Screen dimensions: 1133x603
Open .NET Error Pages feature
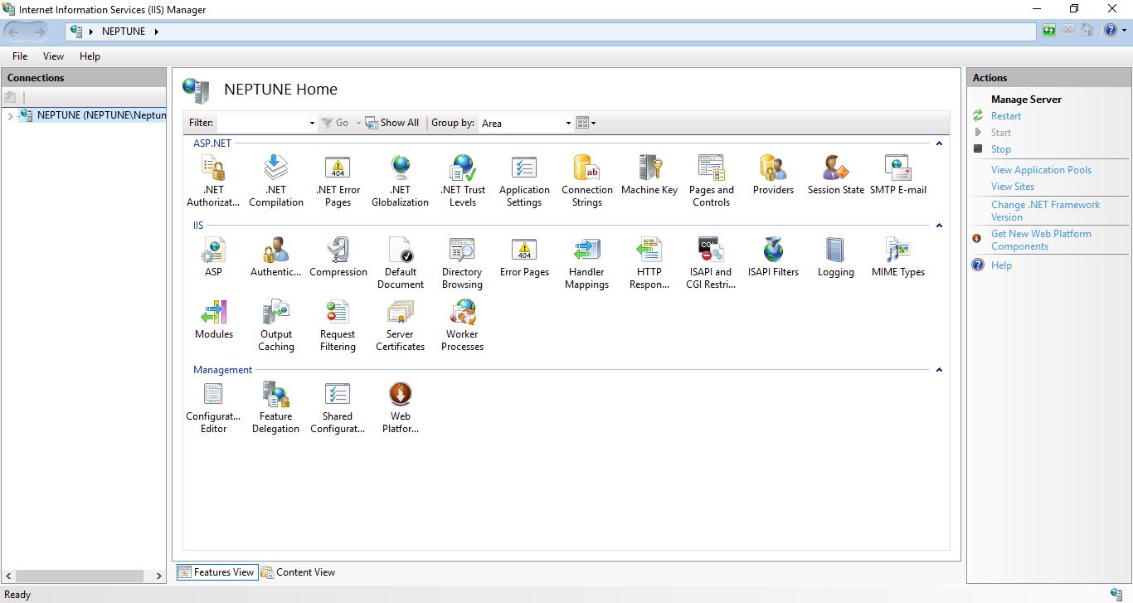pyautogui.click(x=338, y=181)
